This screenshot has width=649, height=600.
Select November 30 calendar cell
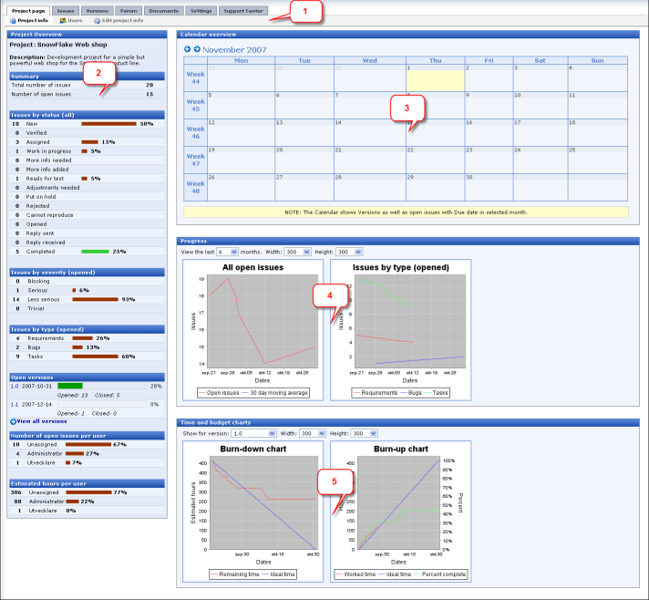click(489, 187)
